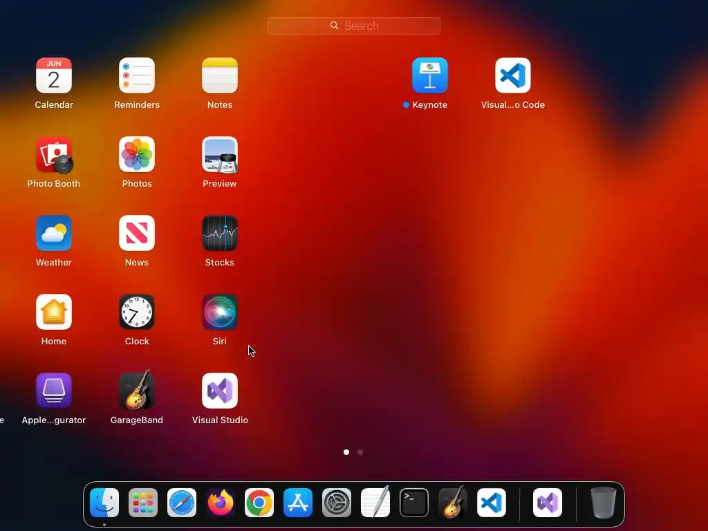Launch the News app
Screen dimensions: 708x531
(137, 233)
